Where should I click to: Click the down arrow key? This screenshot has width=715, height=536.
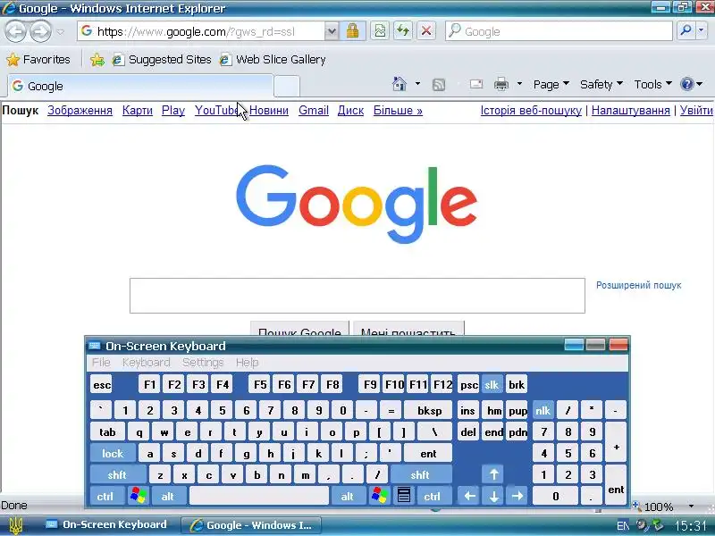494,497
